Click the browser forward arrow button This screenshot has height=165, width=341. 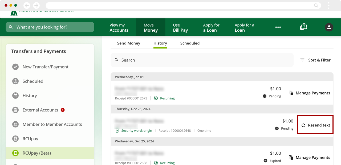click(36, 5)
